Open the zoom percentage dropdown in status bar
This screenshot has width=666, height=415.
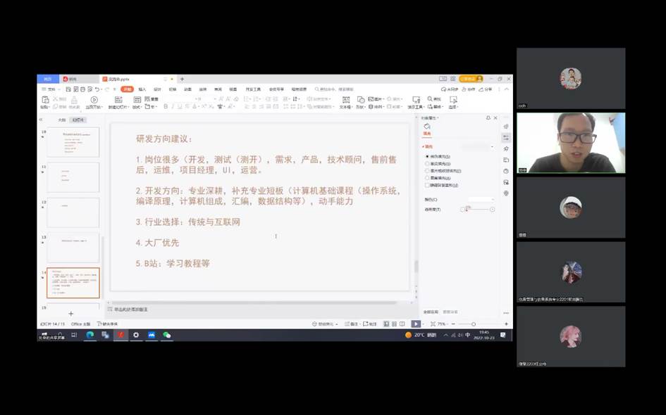pos(443,324)
